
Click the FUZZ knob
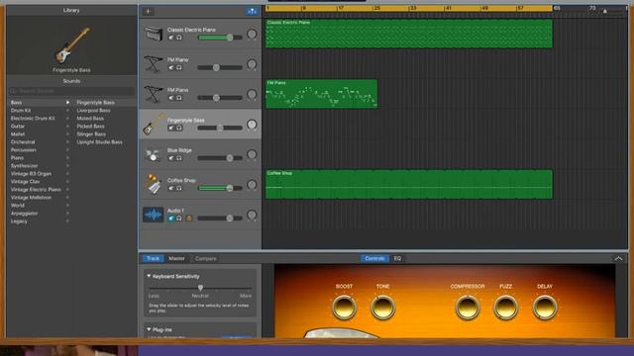click(x=506, y=308)
